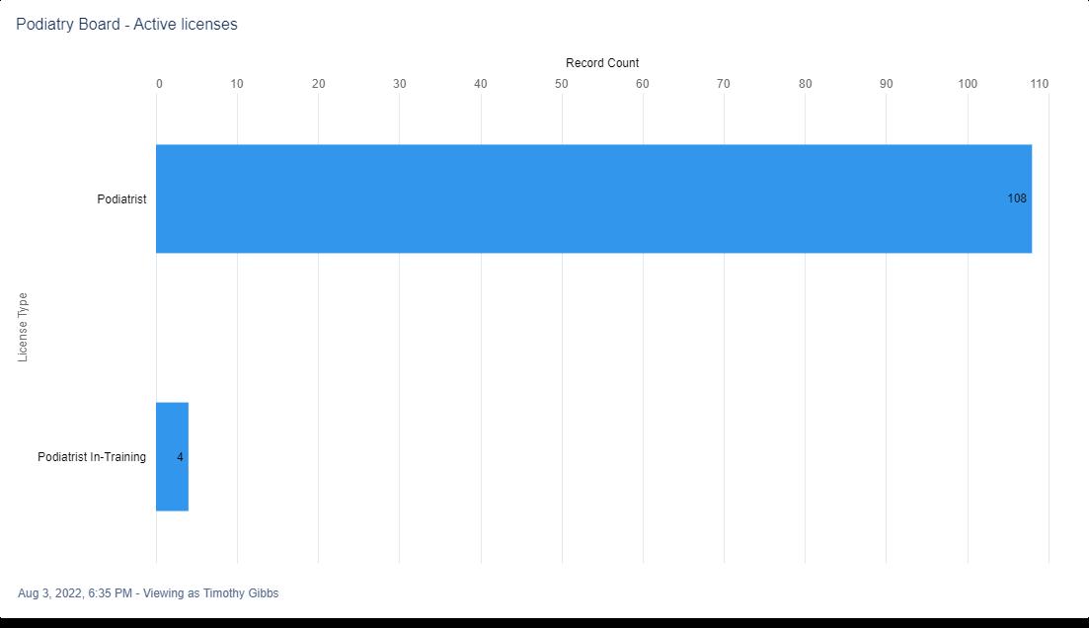This screenshot has height=628, width=1089.
Task: Click the 0 axis tick label
Action: (159, 84)
